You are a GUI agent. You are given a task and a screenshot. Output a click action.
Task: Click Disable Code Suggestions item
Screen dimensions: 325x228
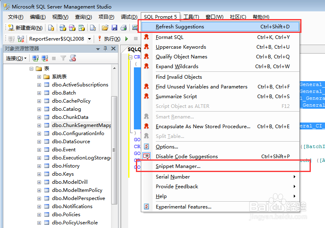tap(220, 157)
